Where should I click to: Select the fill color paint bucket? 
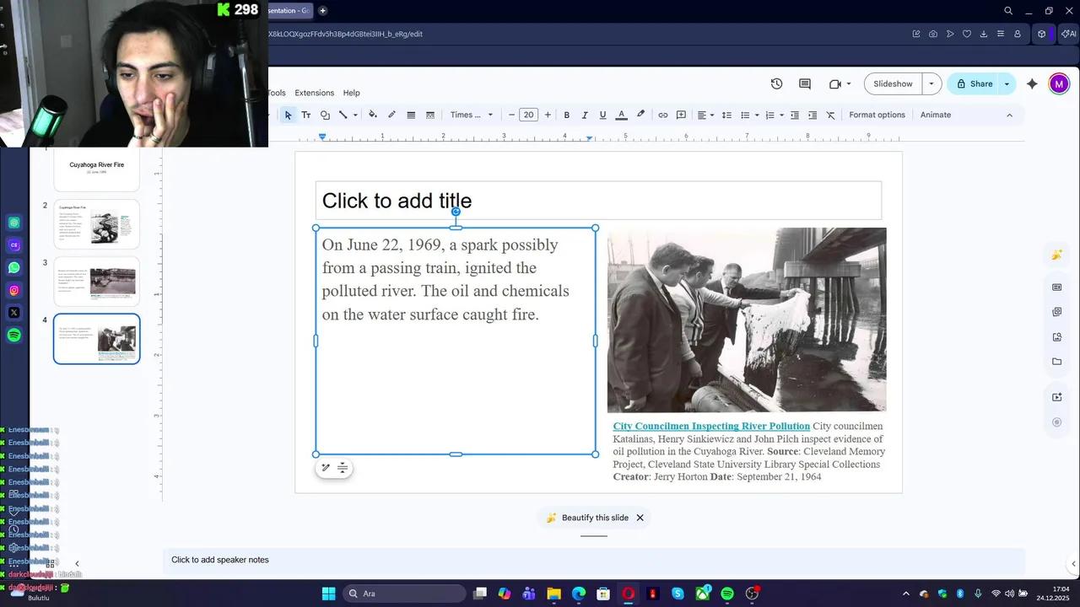click(372, 115)
